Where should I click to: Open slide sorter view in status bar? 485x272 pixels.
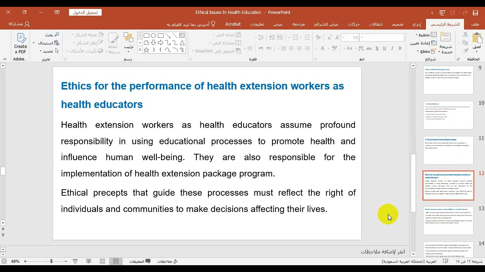[102, 261]
